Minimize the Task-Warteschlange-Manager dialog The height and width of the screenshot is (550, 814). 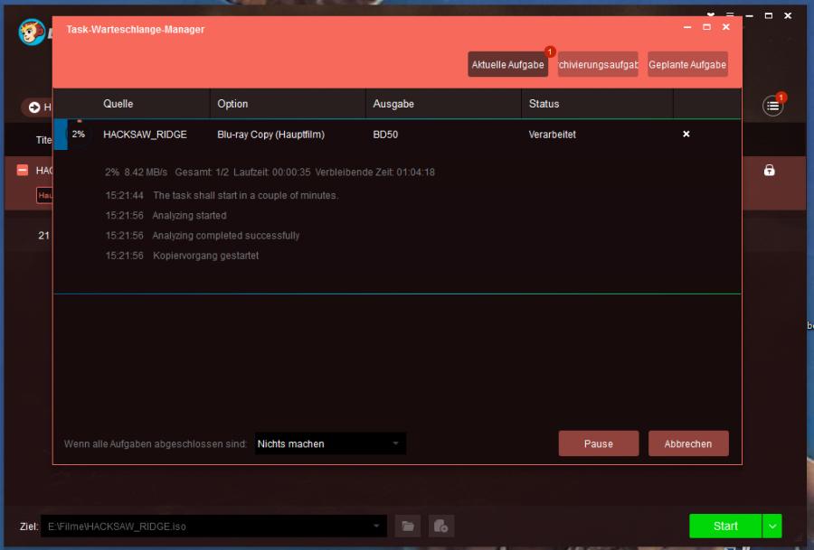(x=687, y=27)
